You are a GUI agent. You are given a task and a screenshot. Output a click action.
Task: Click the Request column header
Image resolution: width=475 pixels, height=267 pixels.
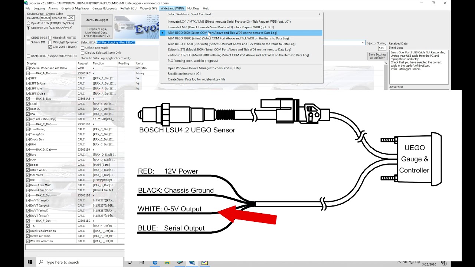[84, 63]
